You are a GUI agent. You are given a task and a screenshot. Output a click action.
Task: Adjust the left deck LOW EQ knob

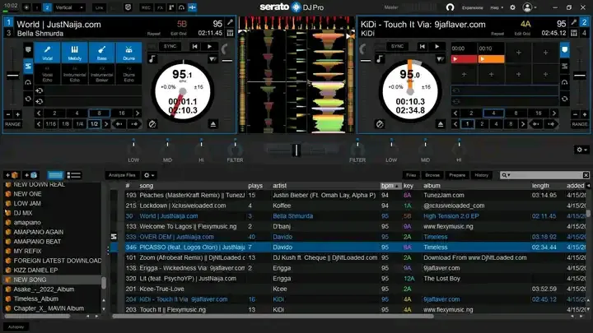pyautogui.click(x=133, y=150)
